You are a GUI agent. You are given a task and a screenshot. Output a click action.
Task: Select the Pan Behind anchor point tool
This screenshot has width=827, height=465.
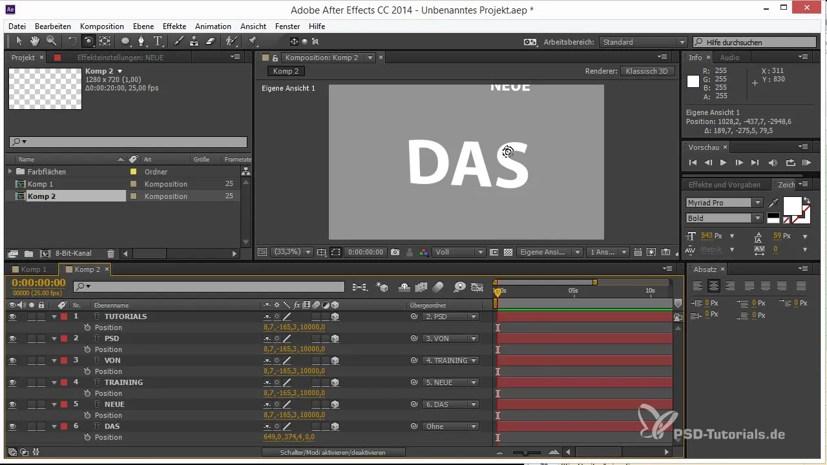105,41
